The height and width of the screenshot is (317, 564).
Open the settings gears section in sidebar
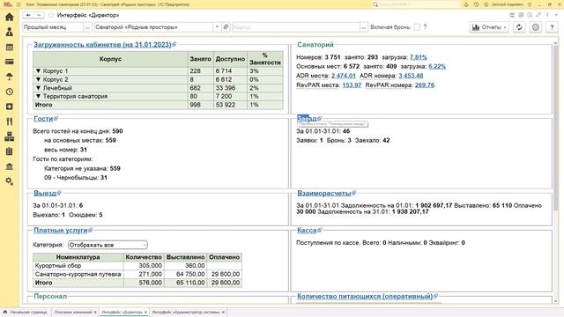coord(10,181)
